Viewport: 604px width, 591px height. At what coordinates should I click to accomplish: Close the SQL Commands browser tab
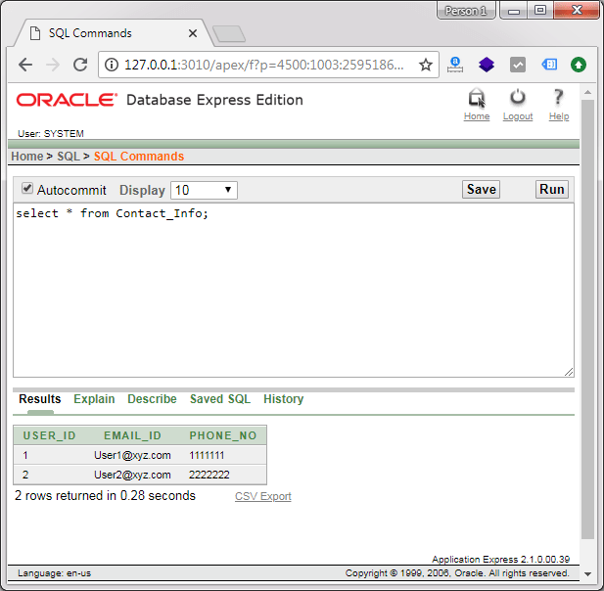(193, 33)
